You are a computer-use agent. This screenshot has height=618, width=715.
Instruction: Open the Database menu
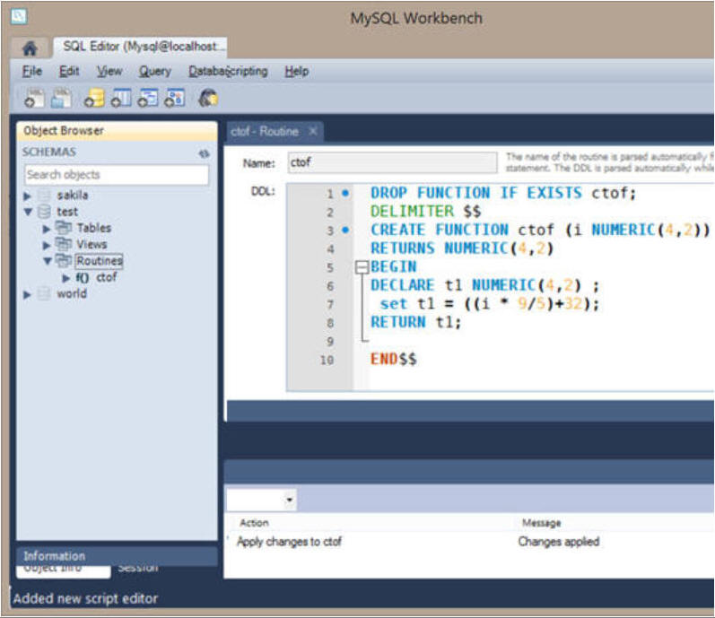[x=208, y=72]
